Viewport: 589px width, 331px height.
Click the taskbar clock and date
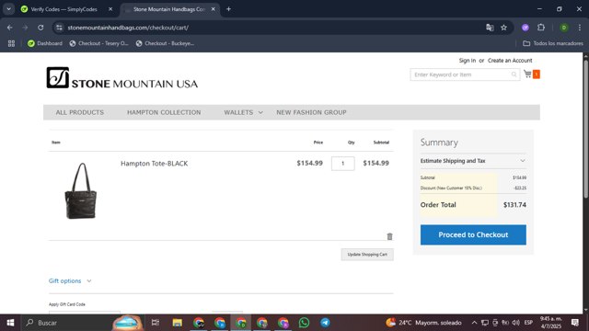pos(550,323)
